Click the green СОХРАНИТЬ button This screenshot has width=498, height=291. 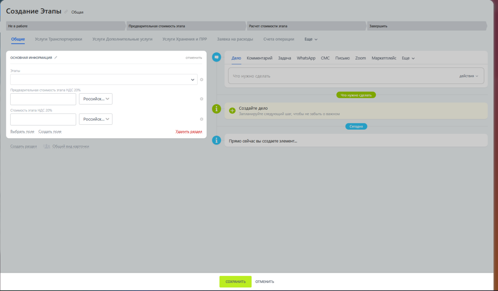click(x=236, y=282)
